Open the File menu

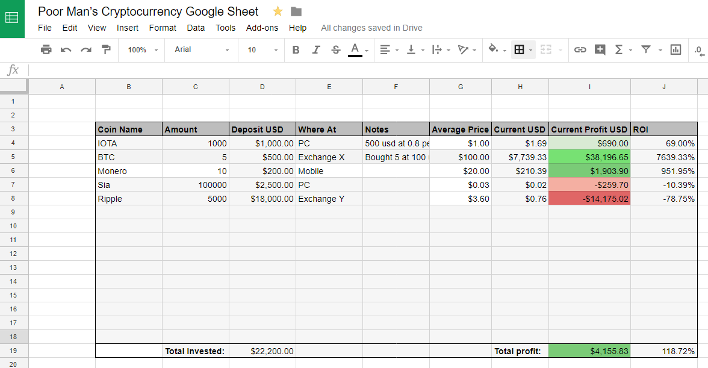(45, 28)
